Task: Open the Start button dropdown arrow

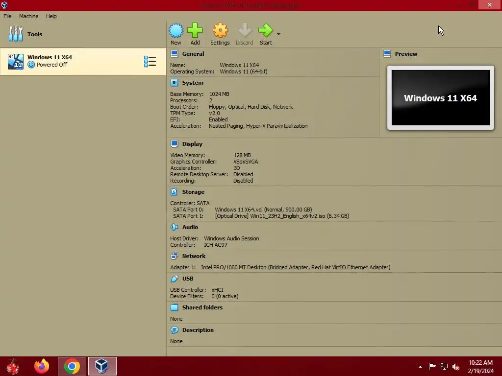Action: point(278,34)
